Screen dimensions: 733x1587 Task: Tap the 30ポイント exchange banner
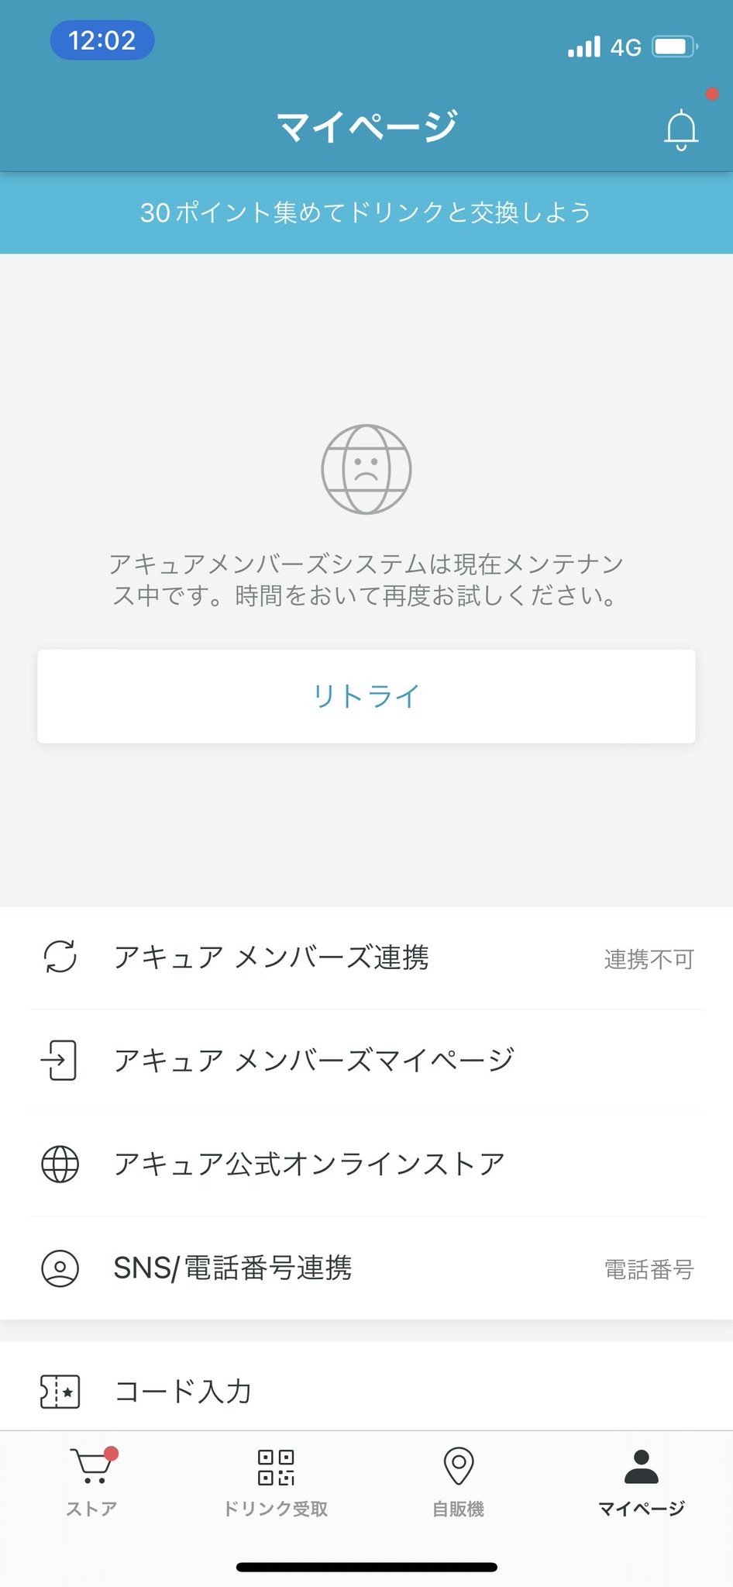366,212
